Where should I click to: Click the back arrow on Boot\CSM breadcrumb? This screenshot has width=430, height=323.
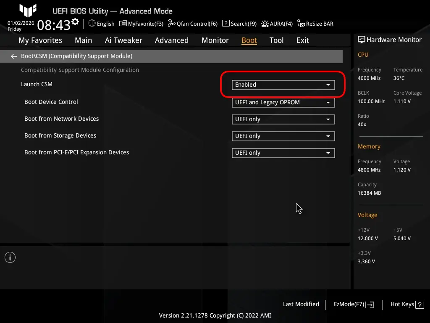[x=13, y=56]
